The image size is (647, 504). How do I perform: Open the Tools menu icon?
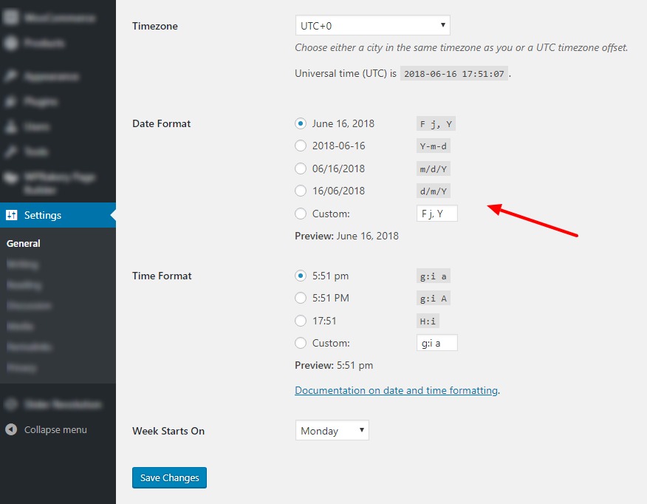tap(12, 152)
